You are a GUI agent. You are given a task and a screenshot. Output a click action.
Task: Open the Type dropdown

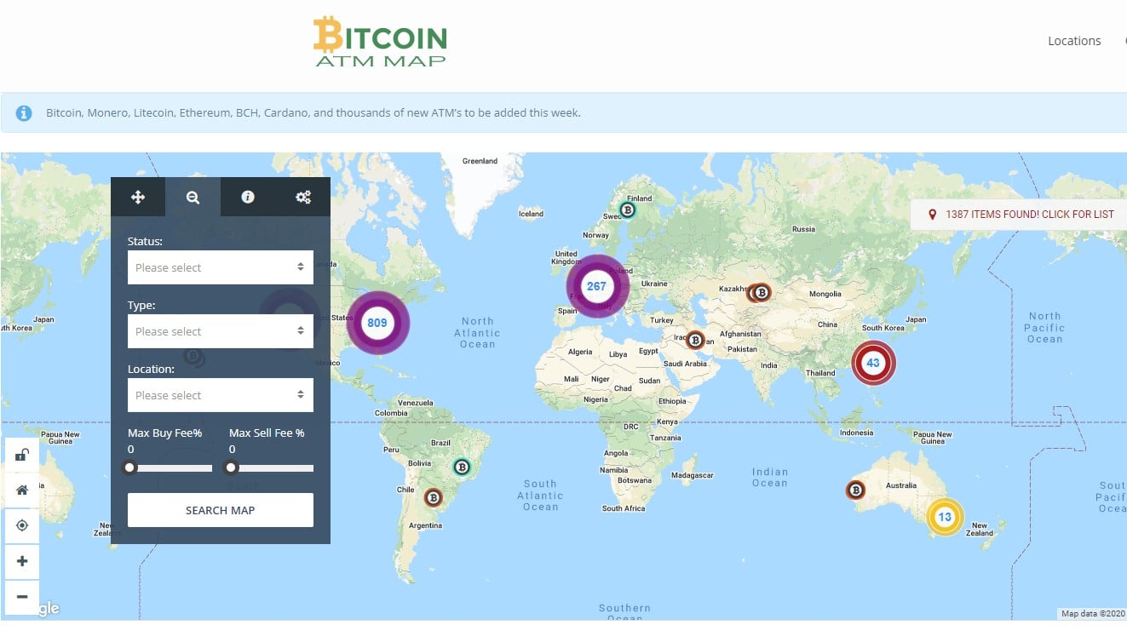[220, 330]
